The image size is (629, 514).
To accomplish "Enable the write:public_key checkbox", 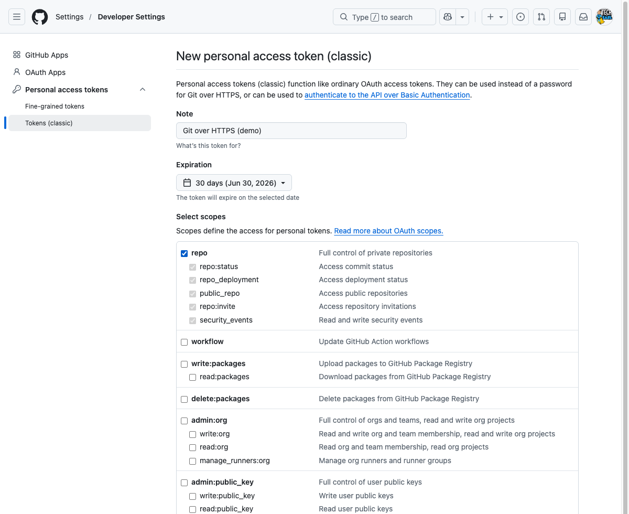I will point(192,496).
